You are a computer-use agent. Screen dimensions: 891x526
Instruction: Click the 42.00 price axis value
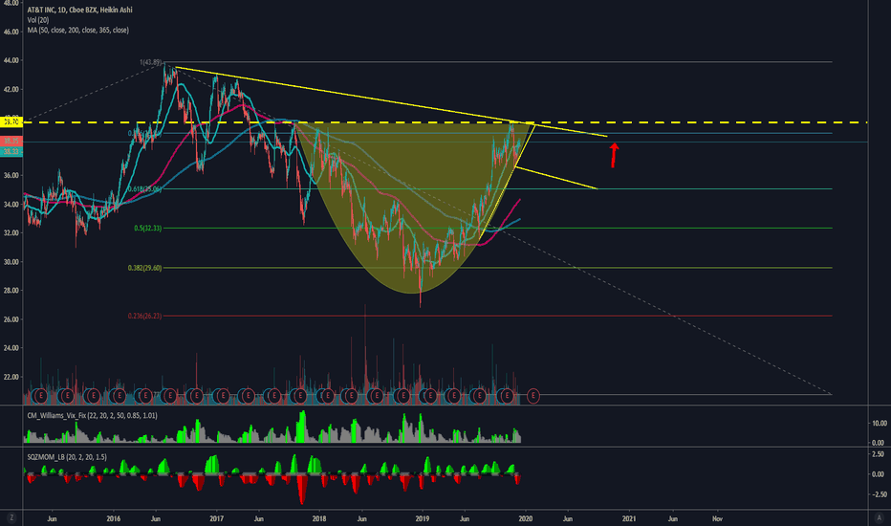tap(11, 89)
